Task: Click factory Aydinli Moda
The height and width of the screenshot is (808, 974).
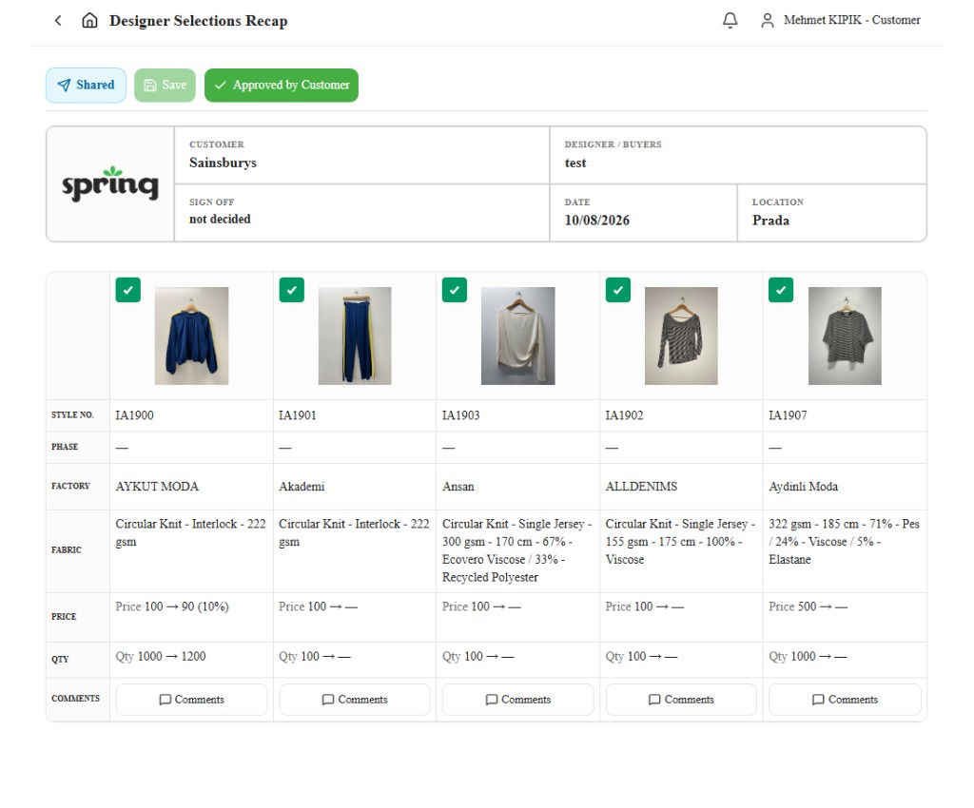Action: pos(803,487)
